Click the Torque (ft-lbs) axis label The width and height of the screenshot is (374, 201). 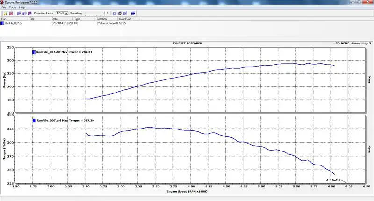pyautogui.click(x=4, y=149)
